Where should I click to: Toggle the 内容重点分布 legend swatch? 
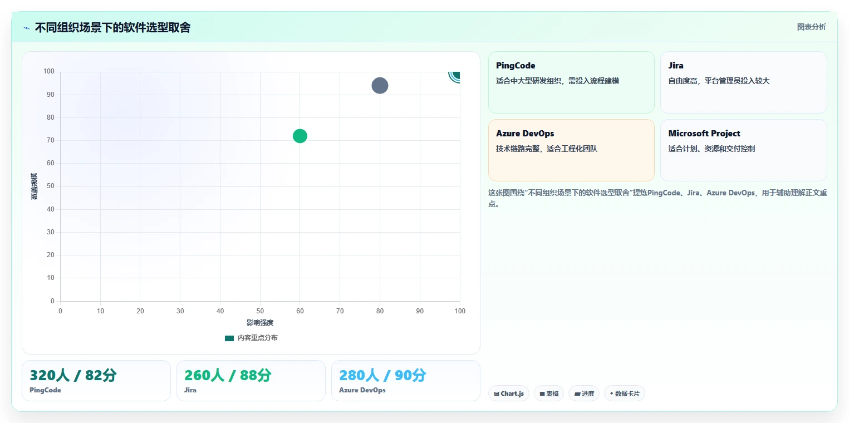[x=229, y=338]
